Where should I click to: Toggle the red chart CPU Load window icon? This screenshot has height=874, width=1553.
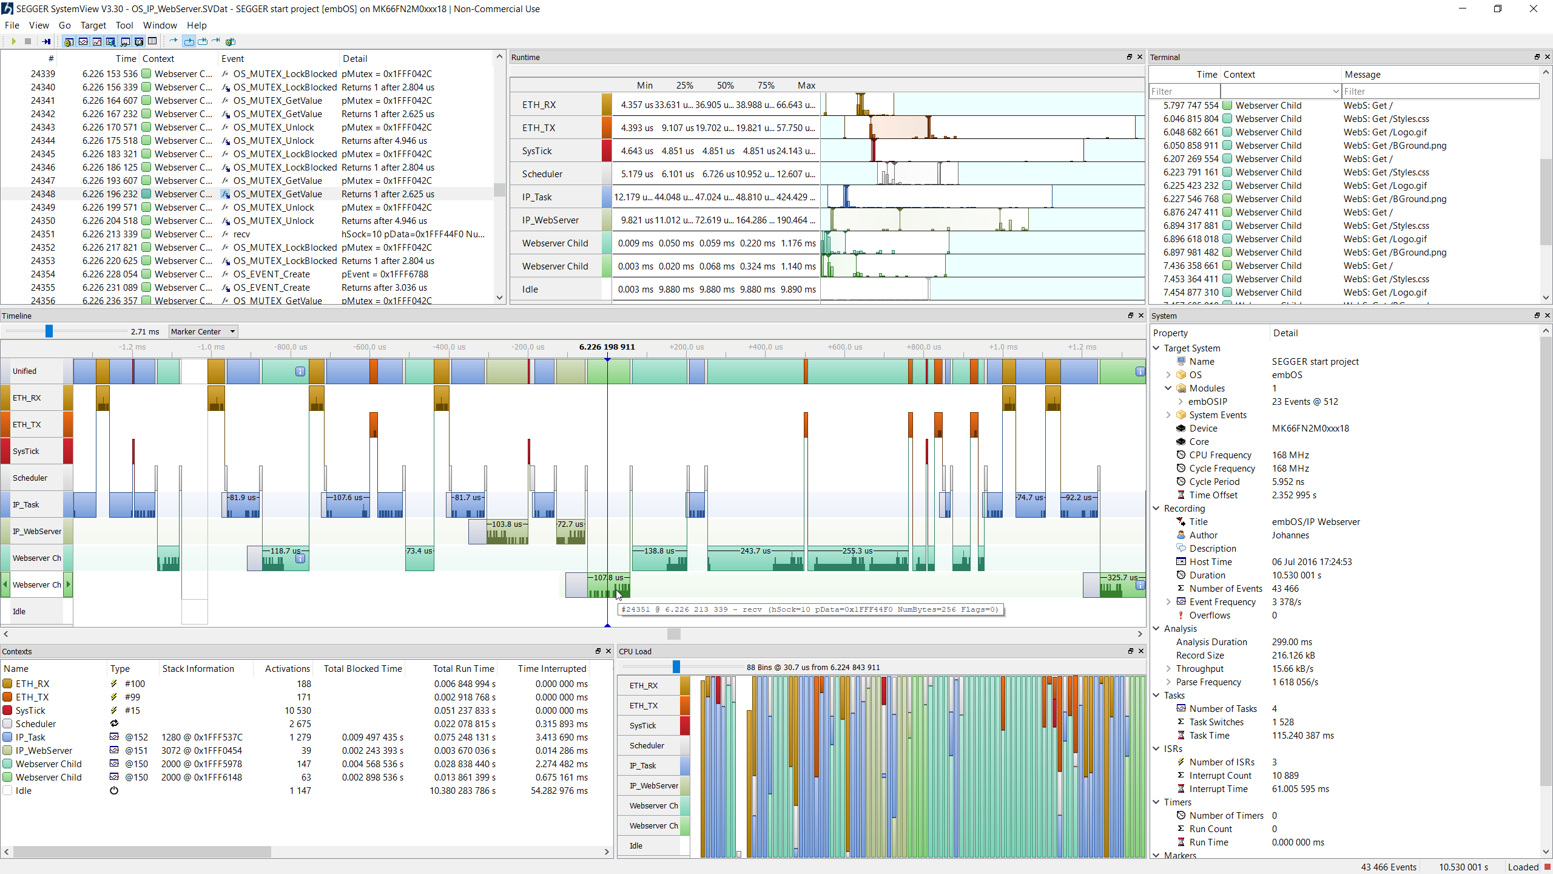pyautogui.click(x=97, y=41)
